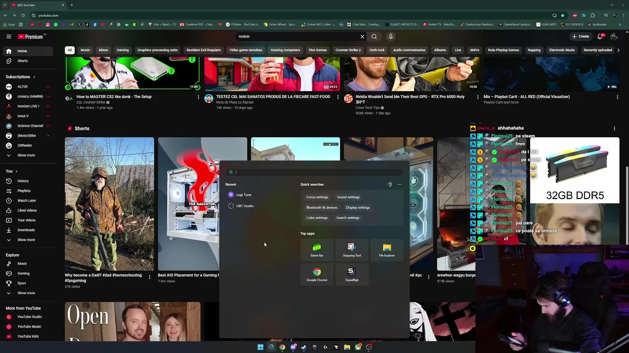Image resolution: width=629 pixels, height=353 pixels.
Task: Open options for Playboi Carti mix
Action: click(x=617, y=97)
